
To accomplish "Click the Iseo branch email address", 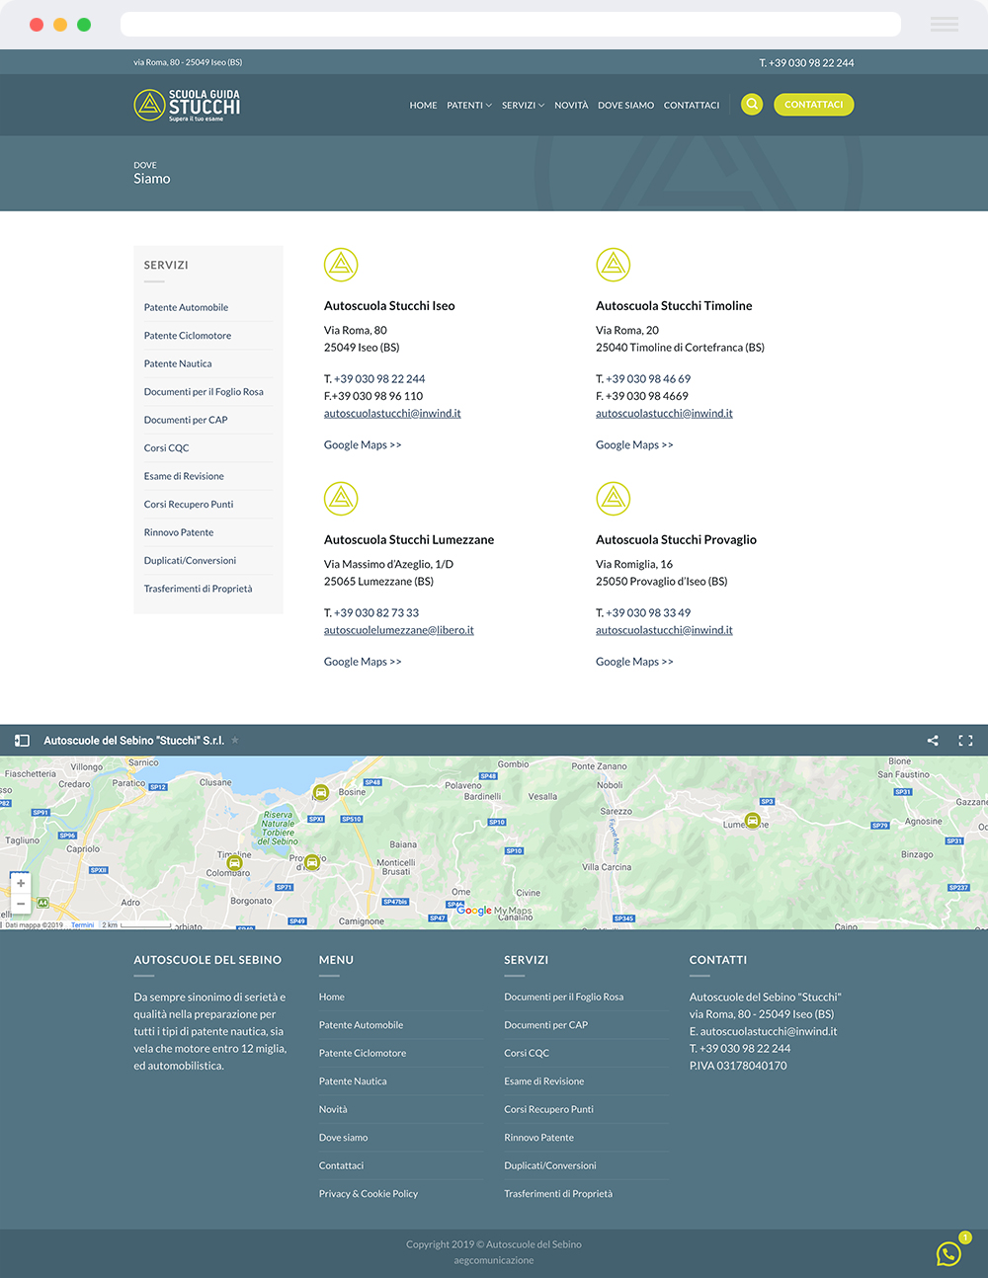I will (x=392, y=414).
